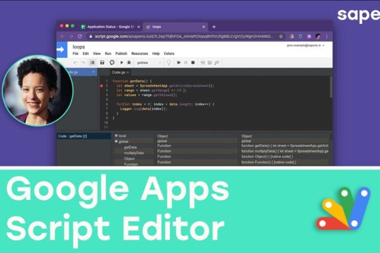
Task: Collapse the global variables node
Action: (116, 141)
